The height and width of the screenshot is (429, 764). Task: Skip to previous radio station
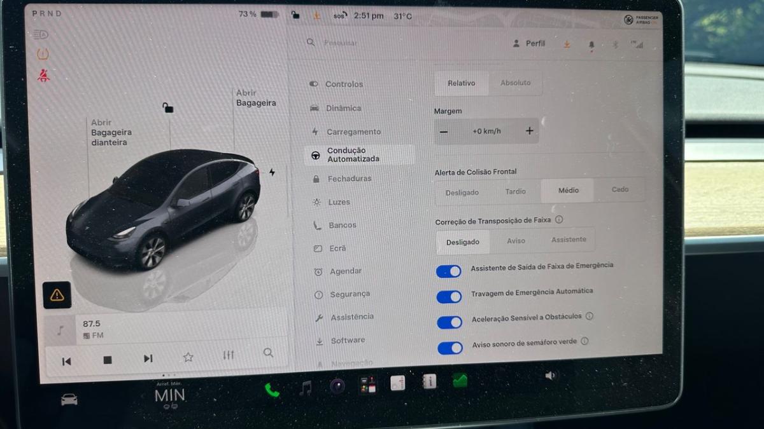click(x=66, y=361)
